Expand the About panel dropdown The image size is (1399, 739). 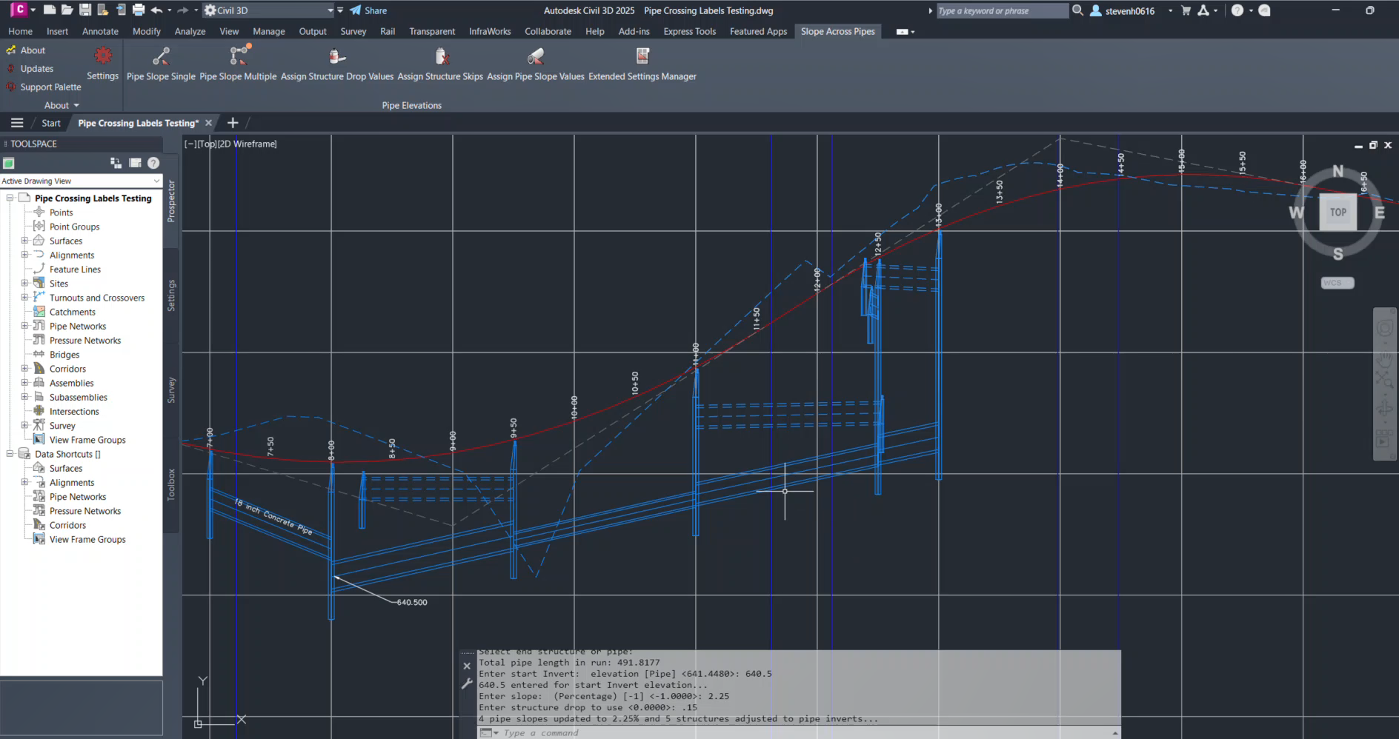click(x=61, y=105)
